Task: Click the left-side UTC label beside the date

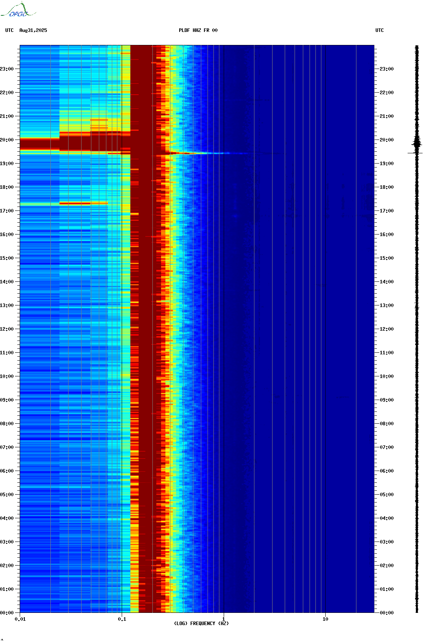Action: tap(9, 30)
